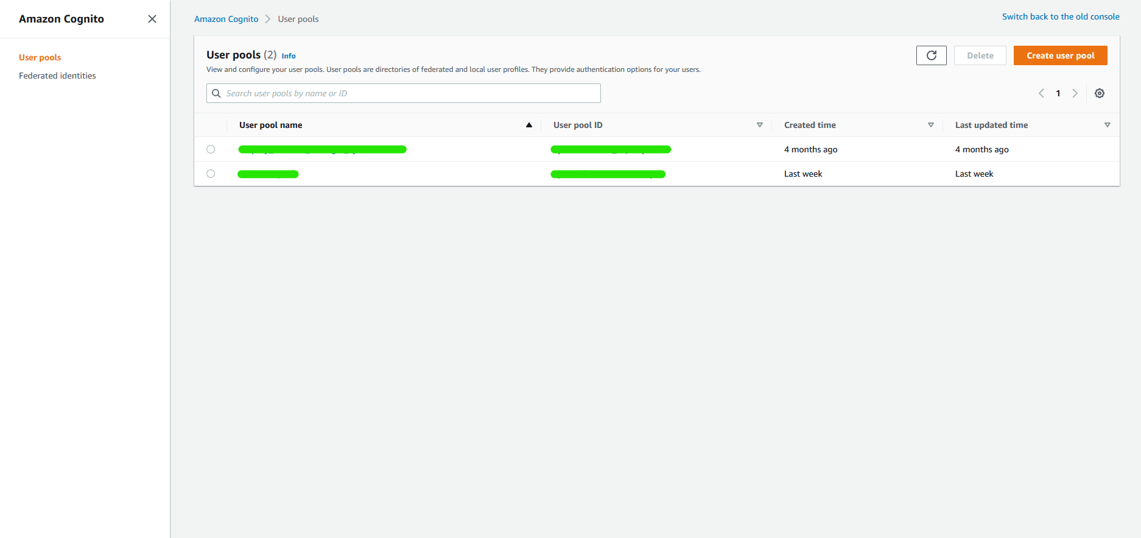Click the User pools (2) heading
This screenshot has height=538, width=1141.
click(x=241, y=55)
